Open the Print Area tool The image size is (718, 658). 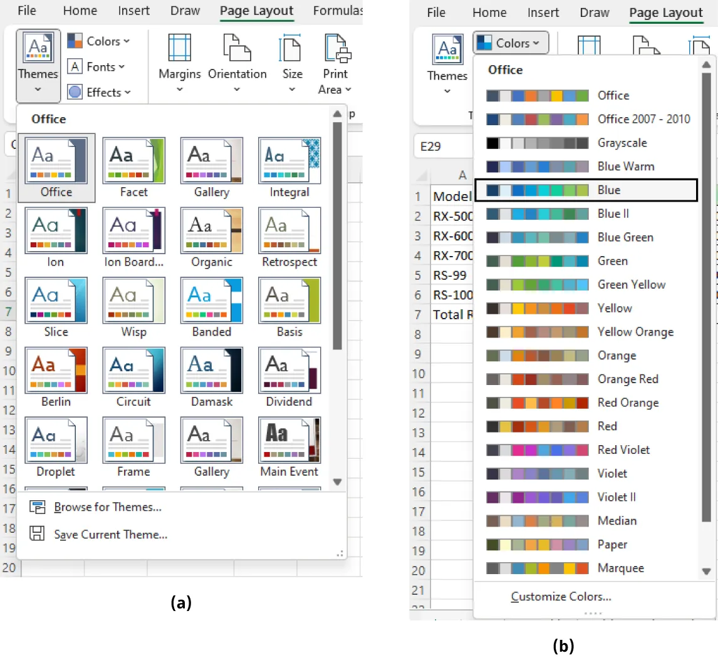coord(335,65)
